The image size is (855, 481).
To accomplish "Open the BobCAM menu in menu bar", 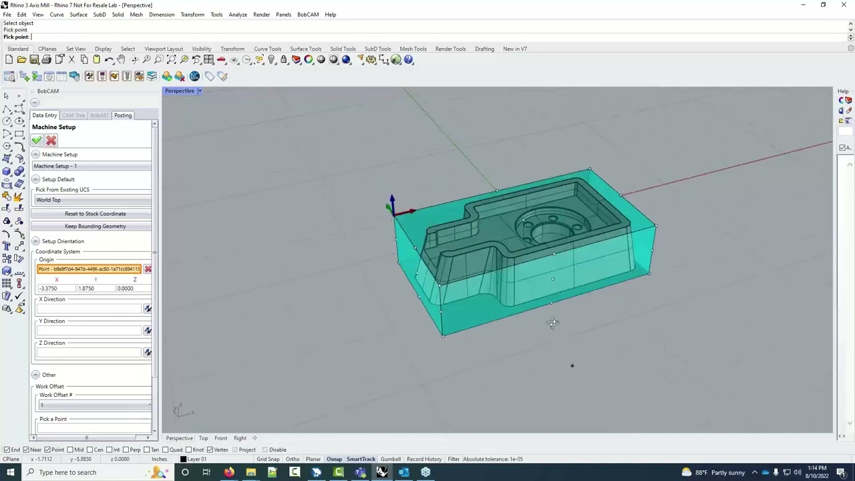I will [x=308, y=15].
